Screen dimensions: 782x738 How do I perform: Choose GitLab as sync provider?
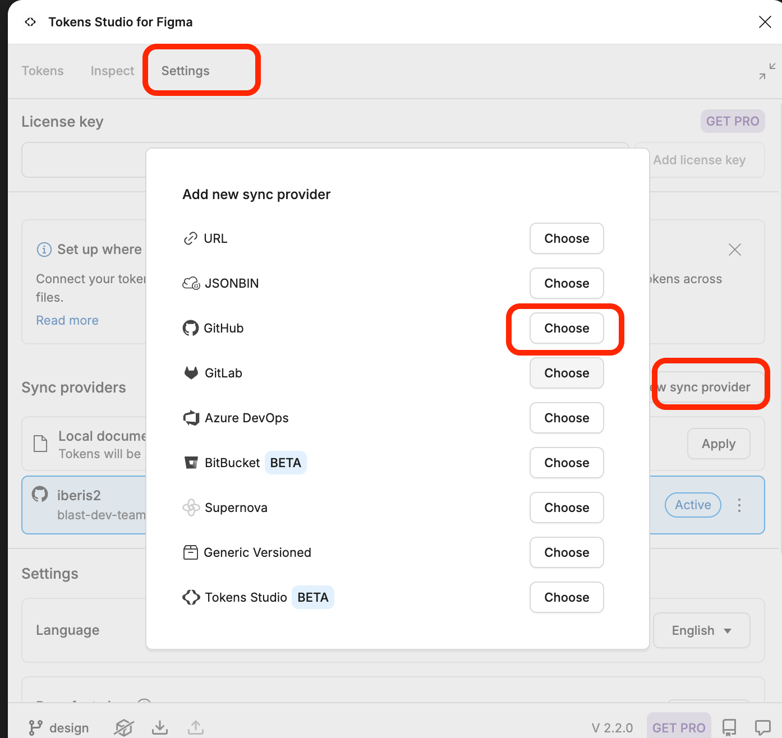(567, 373)
